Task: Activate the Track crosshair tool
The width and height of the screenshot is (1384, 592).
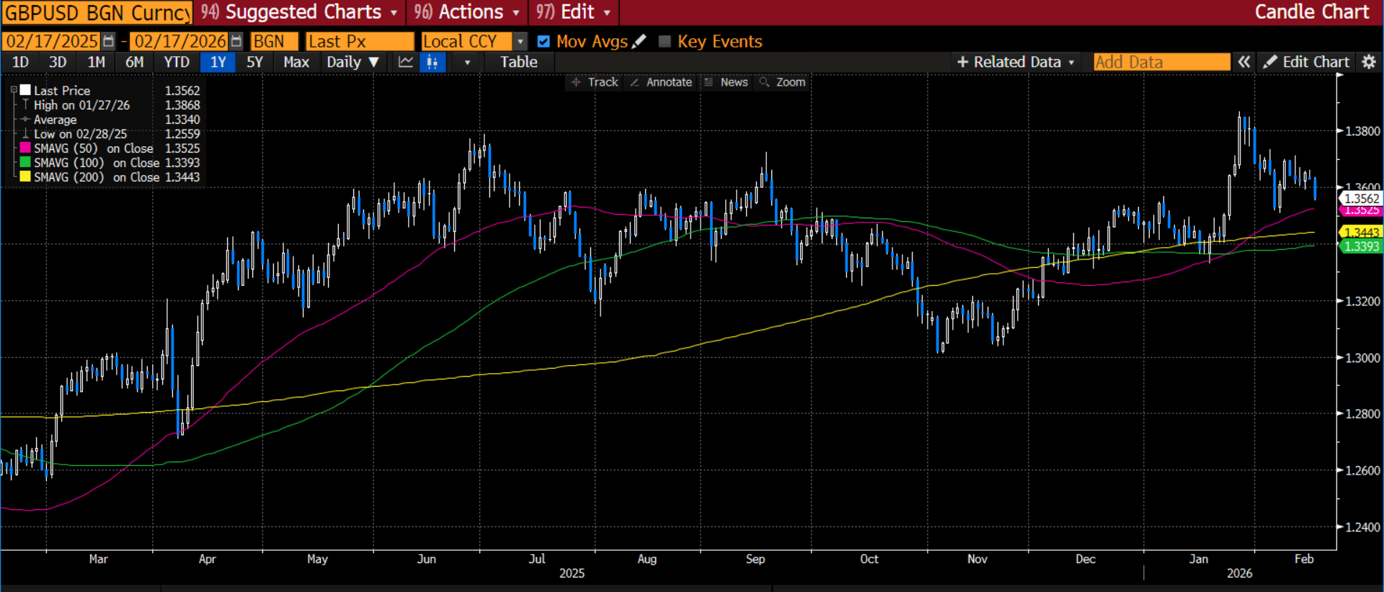Action: pyautogui.click(x=595, y=82)
